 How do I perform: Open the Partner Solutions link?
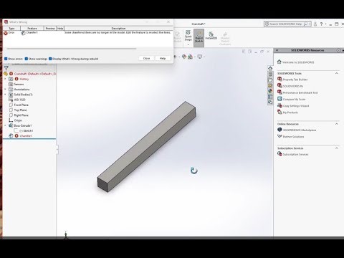(x=293, y=137)
